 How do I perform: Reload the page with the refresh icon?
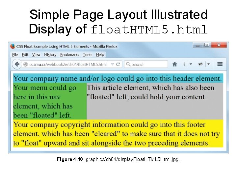pos(118,64)
